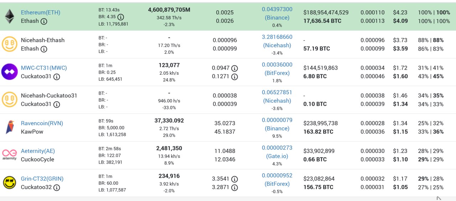Click Ravencoin profit value $1.15
456x201 pixels.
click(x=400, y=132)
